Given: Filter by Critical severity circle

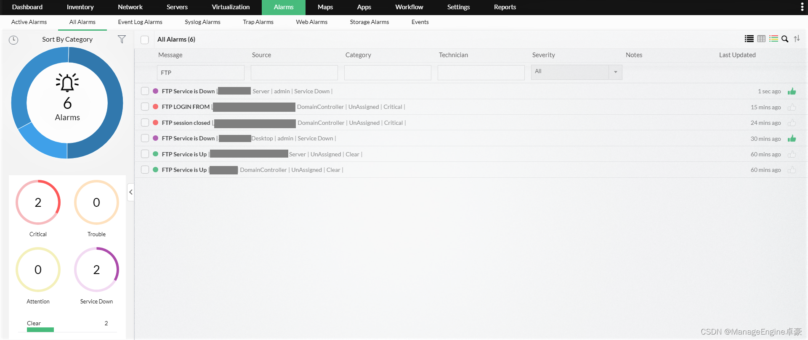Looking at the screenshot, I should point(38,202).
